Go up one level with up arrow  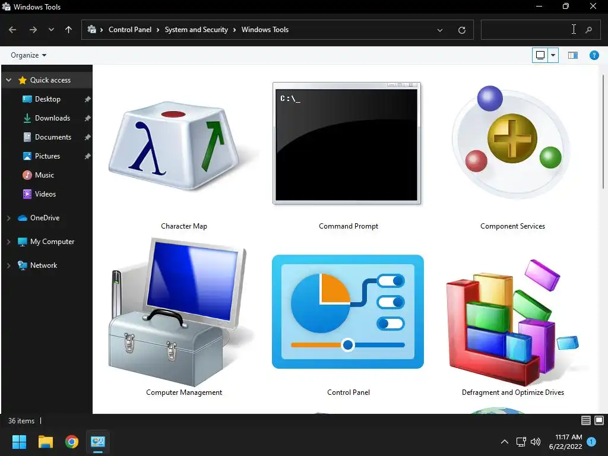point(69,30)
